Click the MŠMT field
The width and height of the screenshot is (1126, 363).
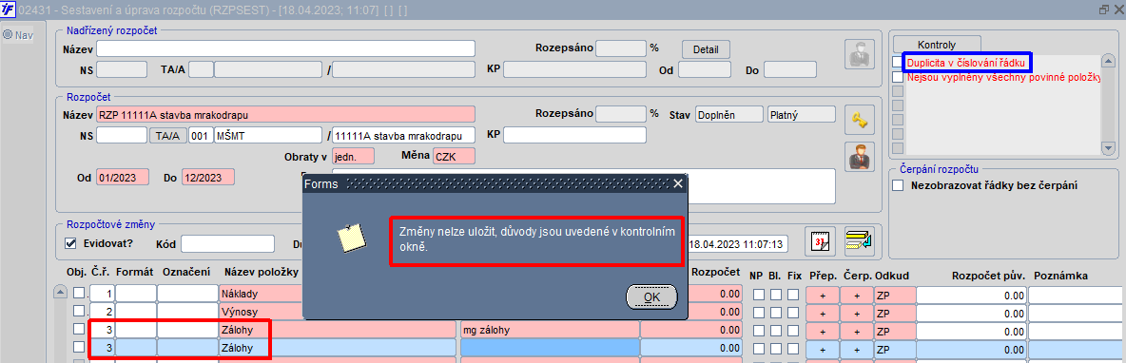pos(268,135)
